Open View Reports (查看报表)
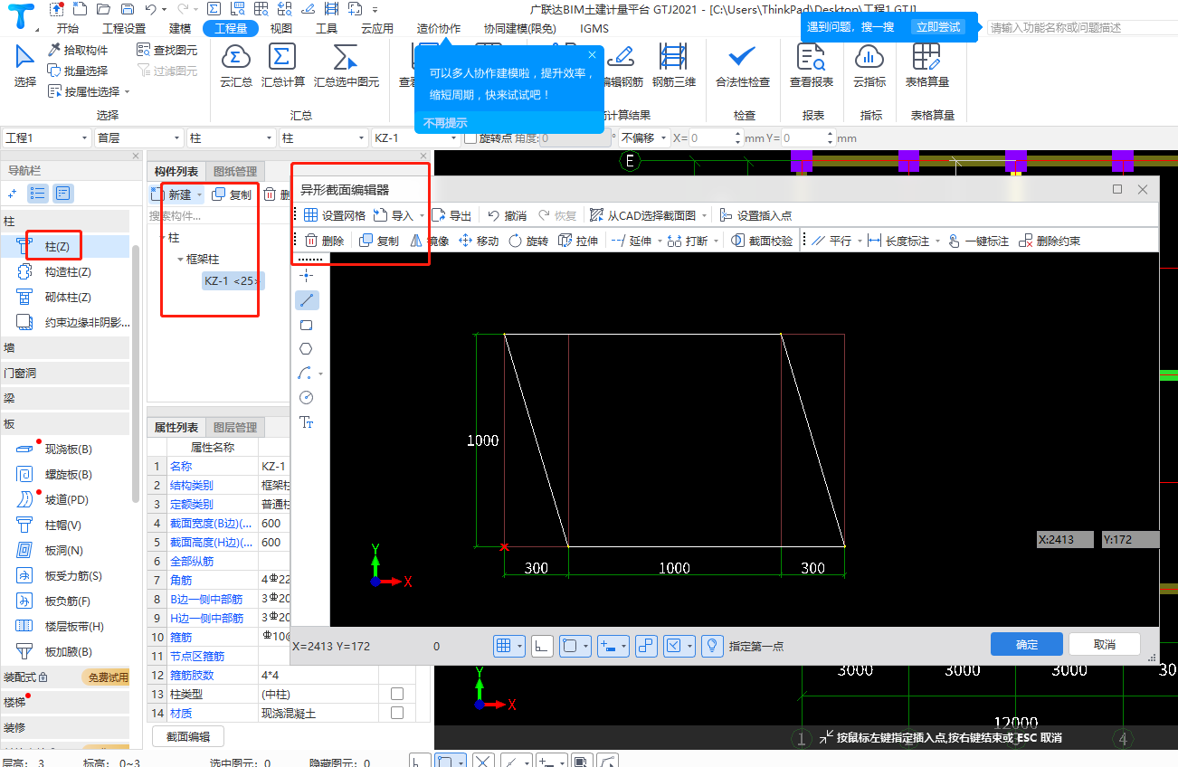 pos(811,65)
